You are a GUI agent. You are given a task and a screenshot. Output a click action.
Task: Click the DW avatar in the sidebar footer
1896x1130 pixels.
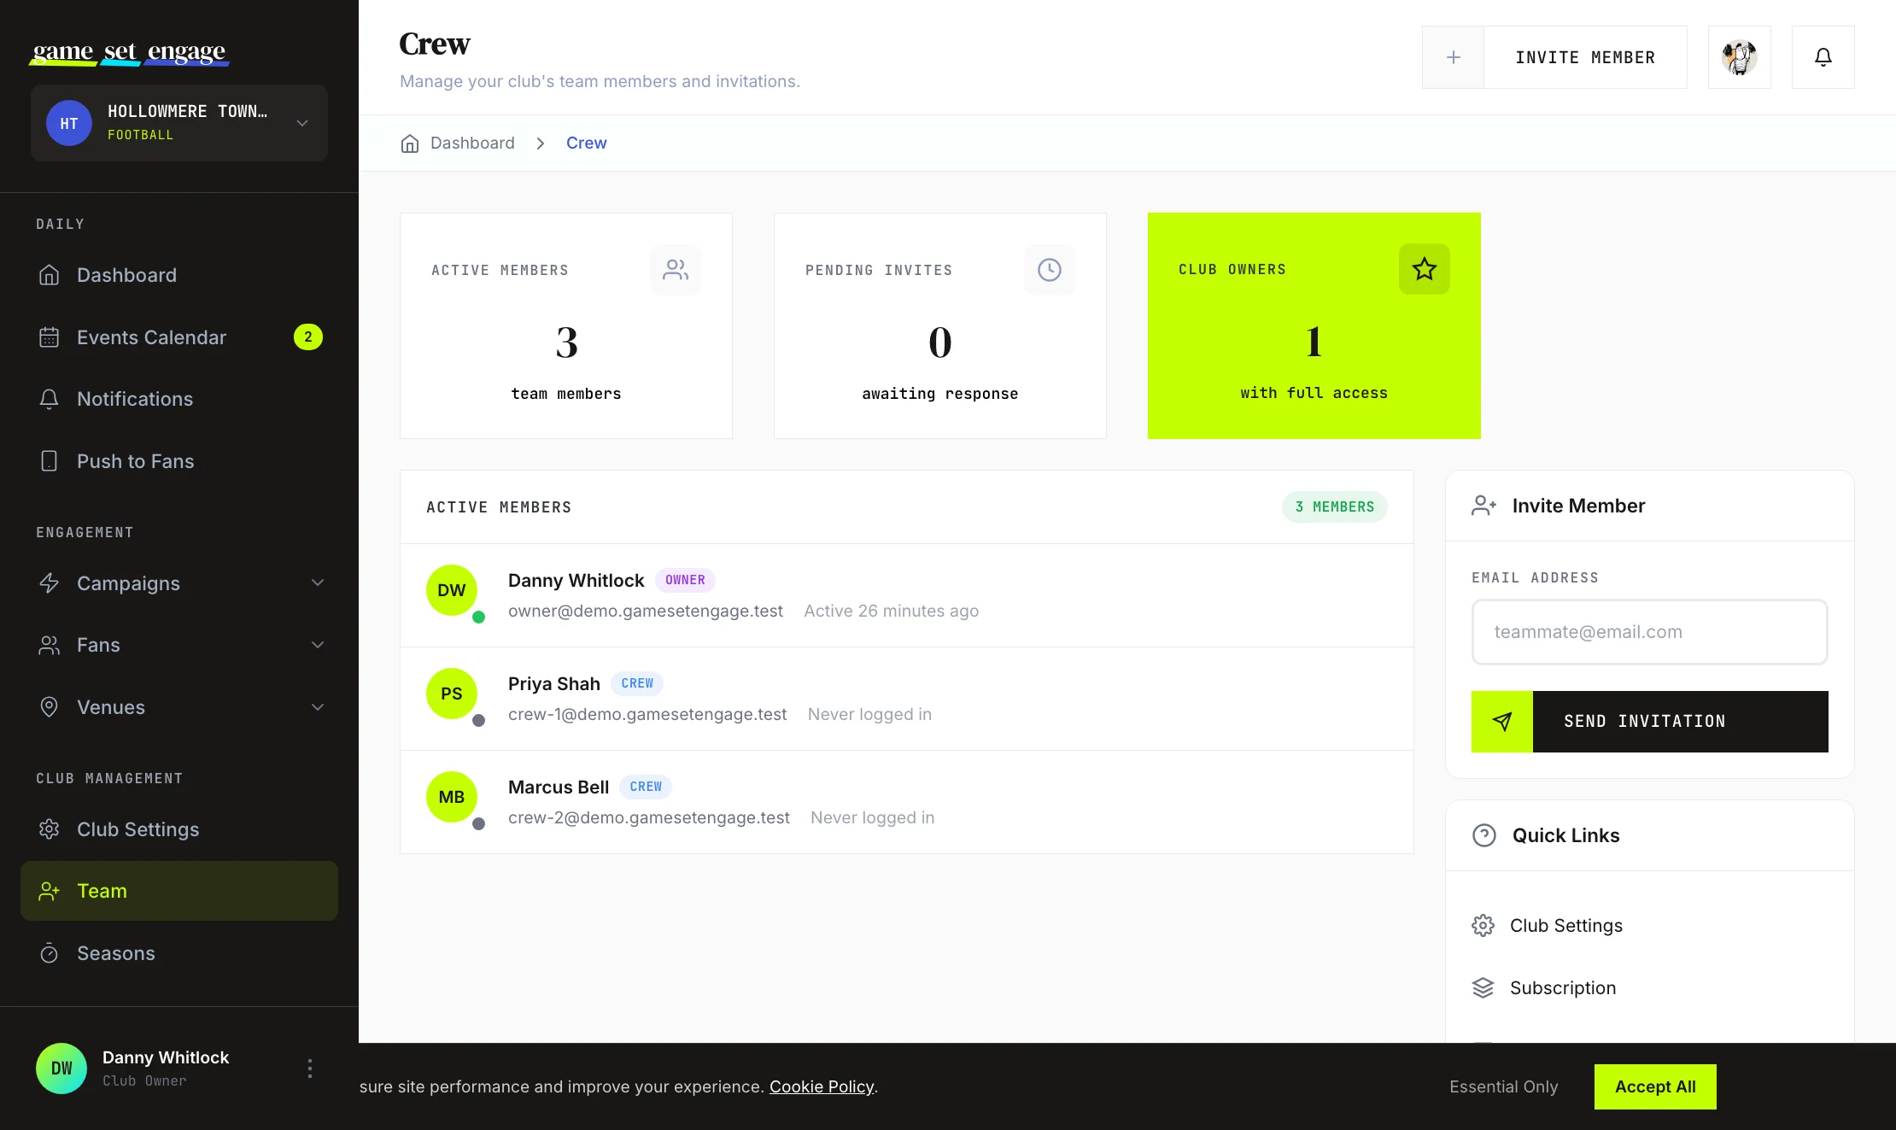[61, 1069]
